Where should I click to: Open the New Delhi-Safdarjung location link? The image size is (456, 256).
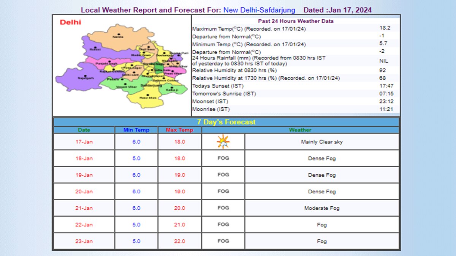pyautogui.click(x=259, y=10)
